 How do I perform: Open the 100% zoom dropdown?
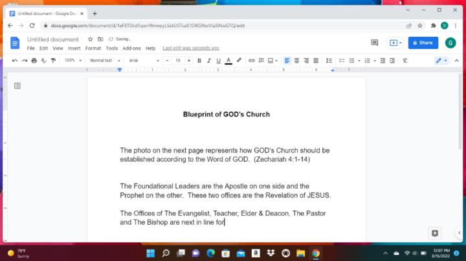click(73, 61)
